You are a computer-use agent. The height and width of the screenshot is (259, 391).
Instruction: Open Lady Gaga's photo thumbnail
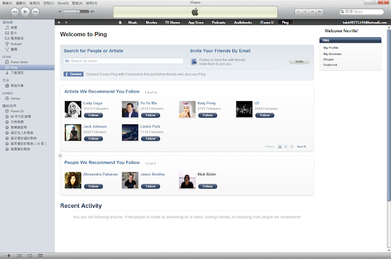point(73,109)
